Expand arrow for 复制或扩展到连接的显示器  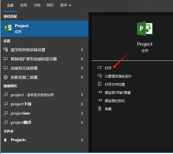[82, 59]
